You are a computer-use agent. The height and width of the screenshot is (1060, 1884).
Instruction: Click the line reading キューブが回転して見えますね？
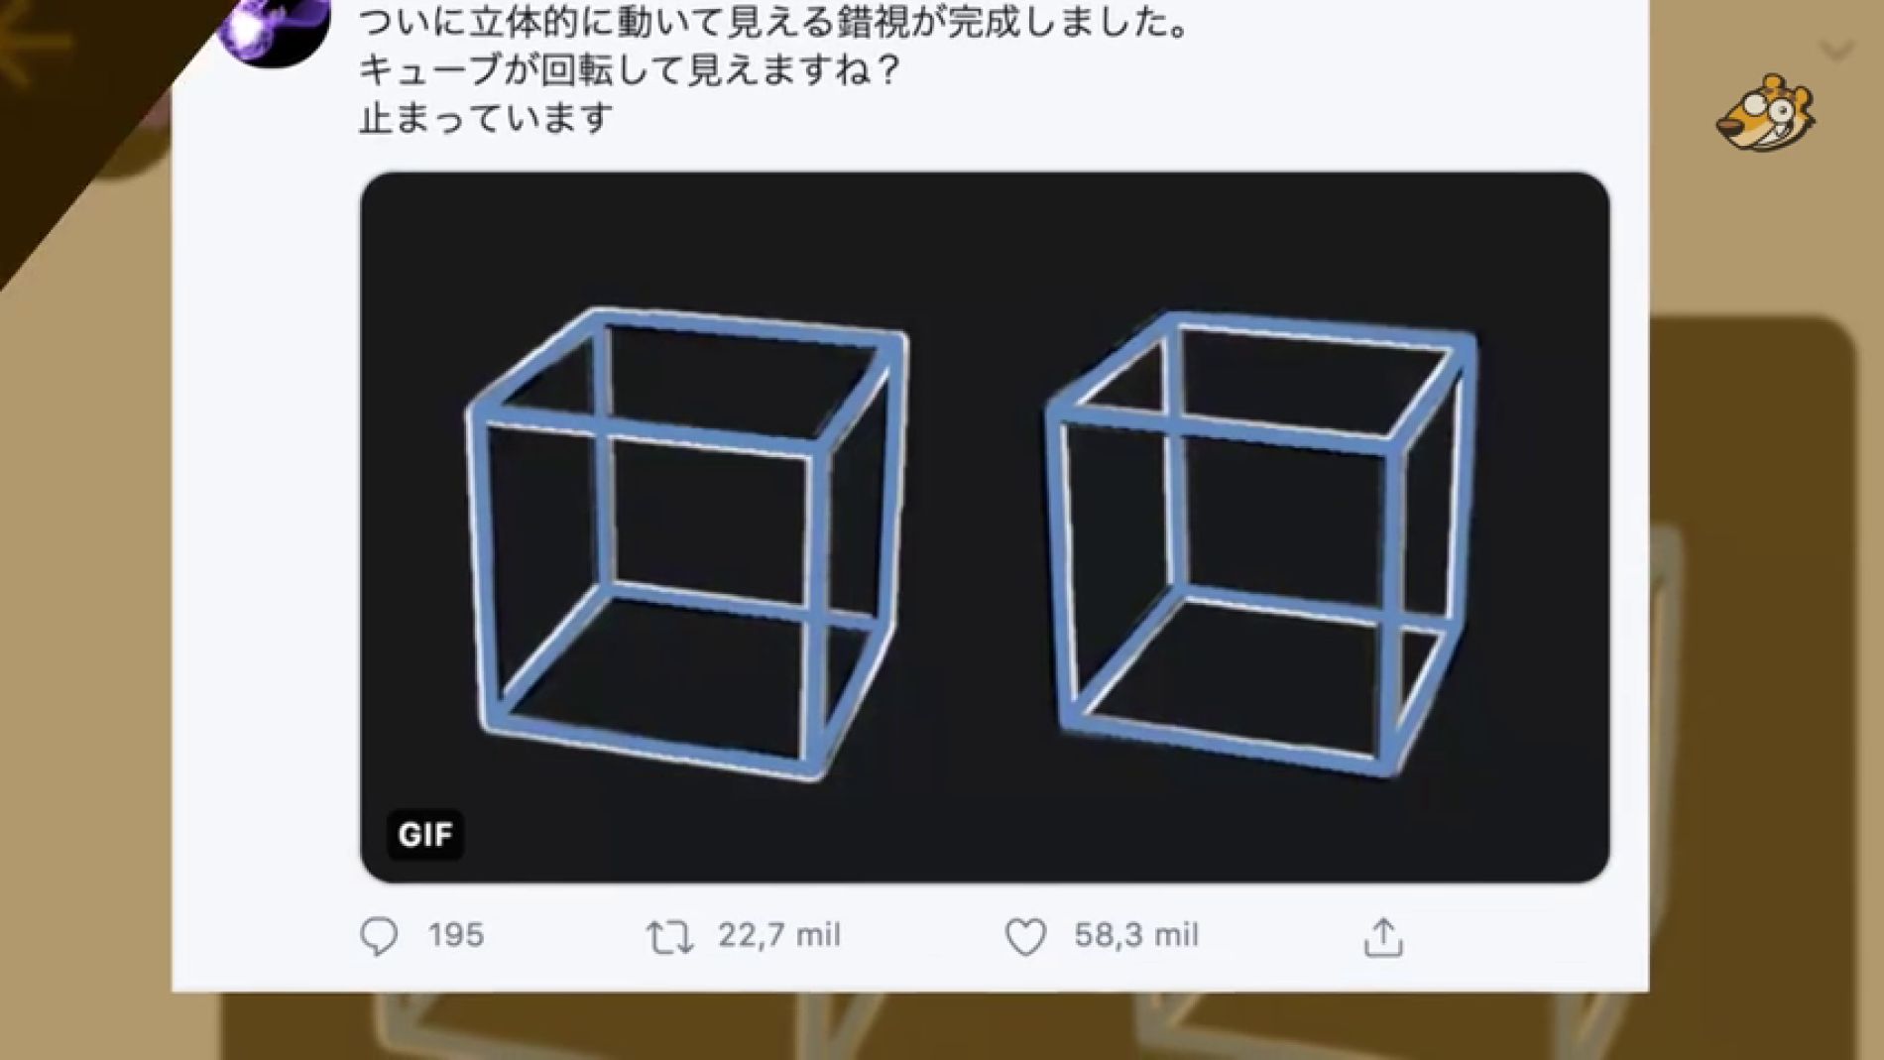[x=630, y=70]
